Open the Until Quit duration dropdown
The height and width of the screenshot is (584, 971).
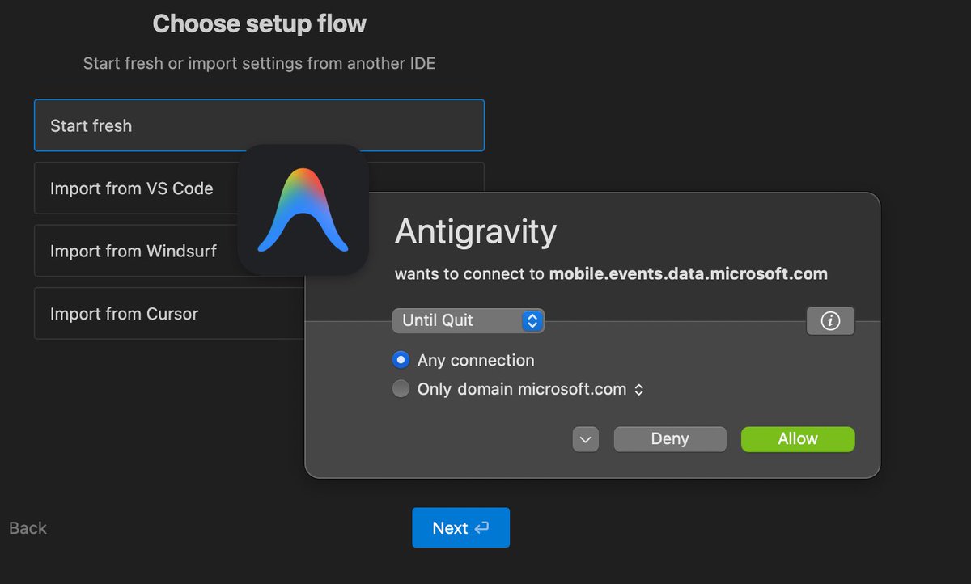468,320
